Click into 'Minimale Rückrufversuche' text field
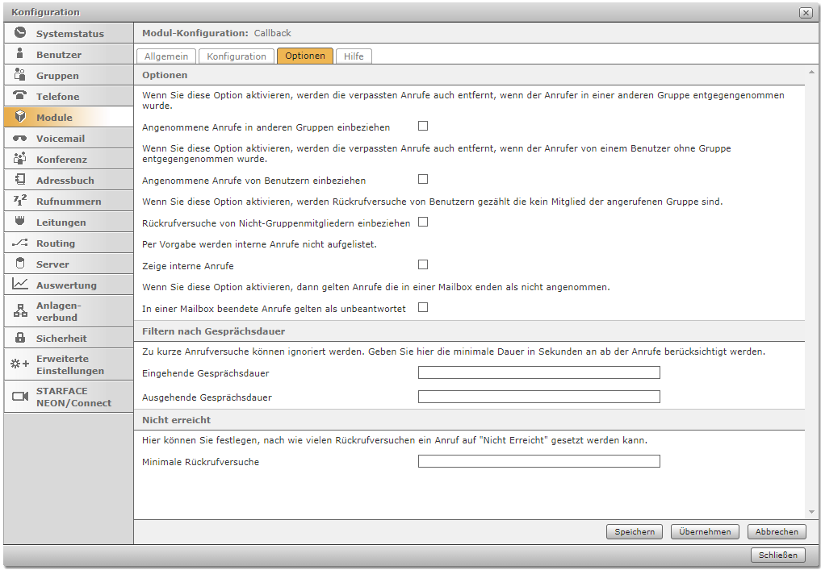The width and height of the screenshot is (821, 570). pos(538,461)
